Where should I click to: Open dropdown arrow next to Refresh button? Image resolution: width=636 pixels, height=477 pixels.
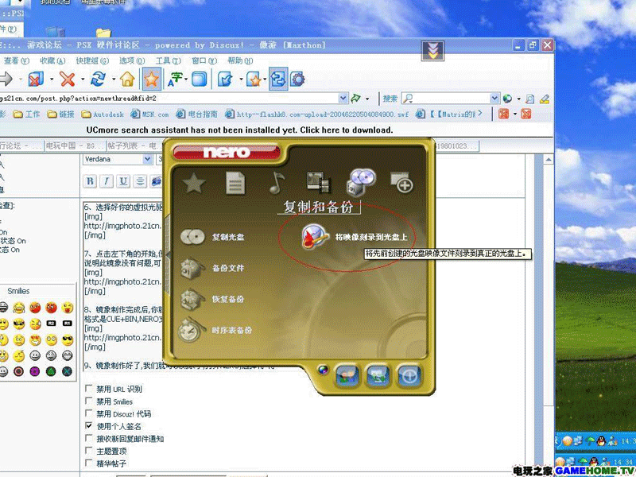(x=114, y=79)
